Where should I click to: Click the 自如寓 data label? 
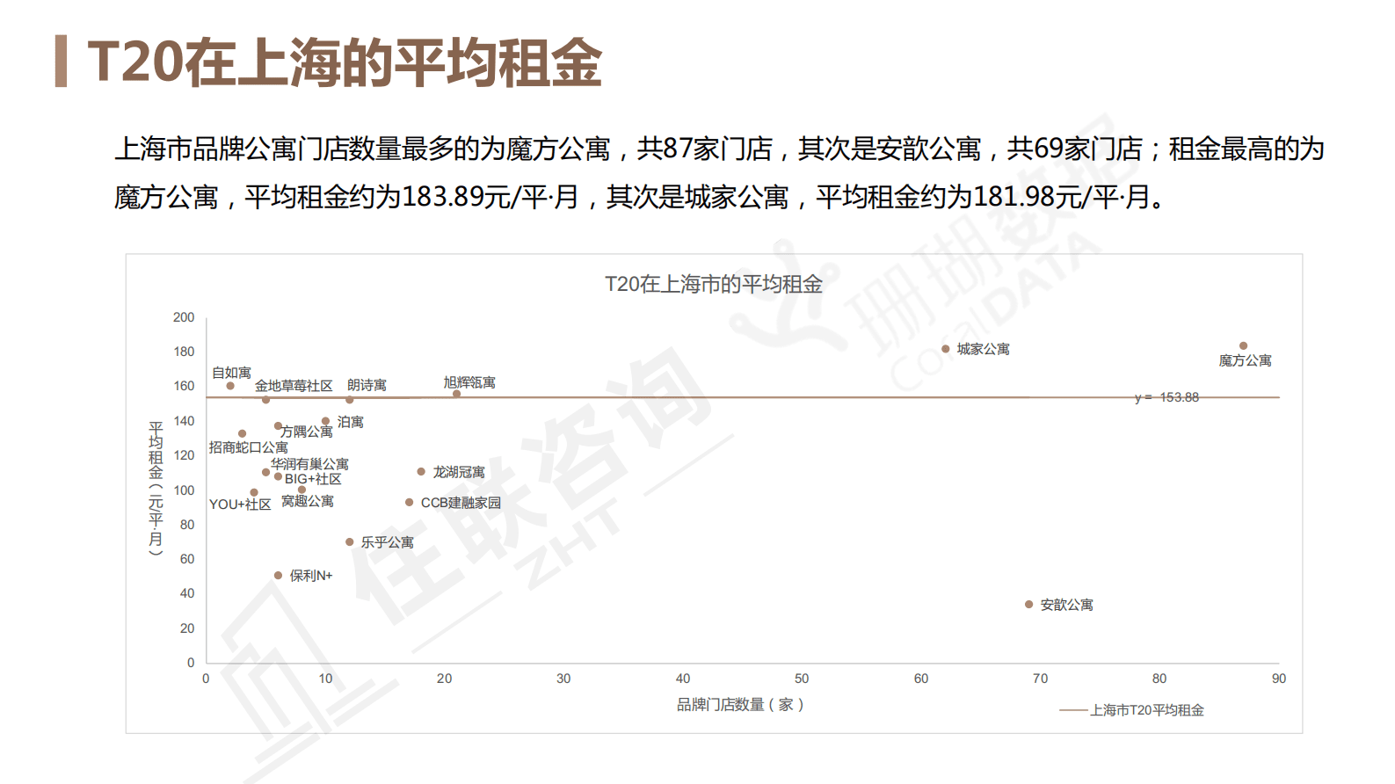point(231,373)
